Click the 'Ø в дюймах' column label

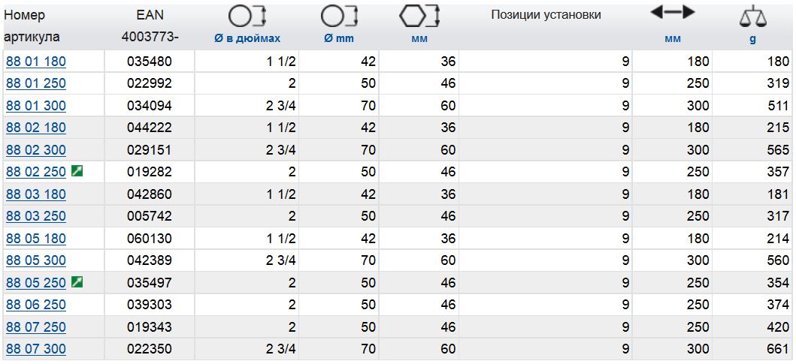pyautogui.click(x=247, y=38)
